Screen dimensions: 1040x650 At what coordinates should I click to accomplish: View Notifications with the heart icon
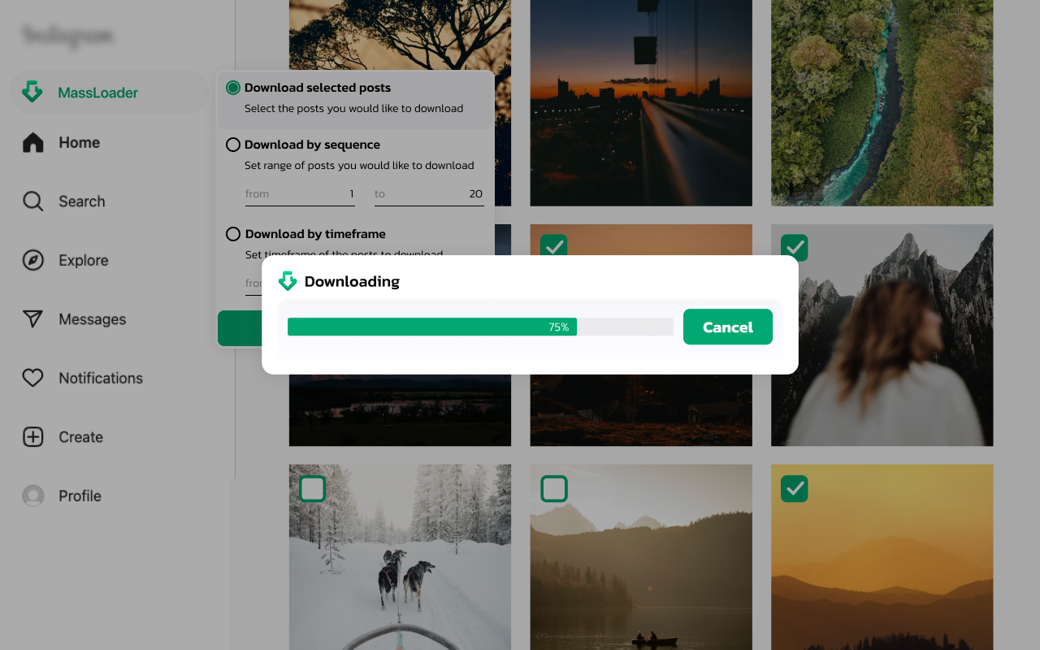[32, 378]
